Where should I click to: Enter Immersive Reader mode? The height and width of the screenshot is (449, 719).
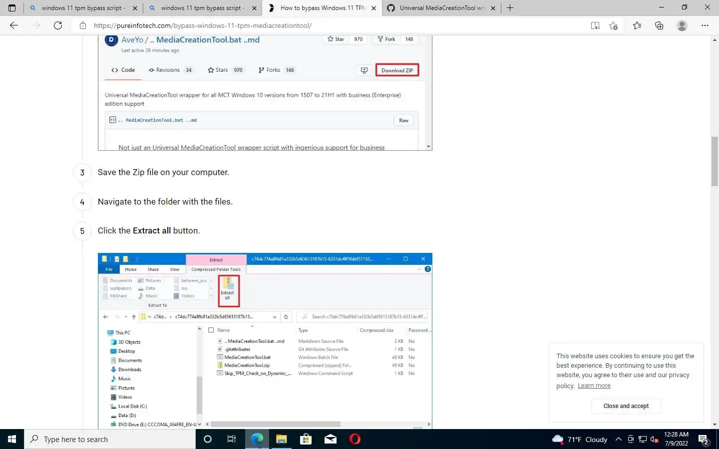click(x=595, y=25)
